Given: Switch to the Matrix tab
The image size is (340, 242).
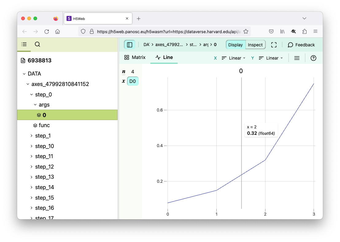Looking at the screenshot, I should [x=135, y=57].
